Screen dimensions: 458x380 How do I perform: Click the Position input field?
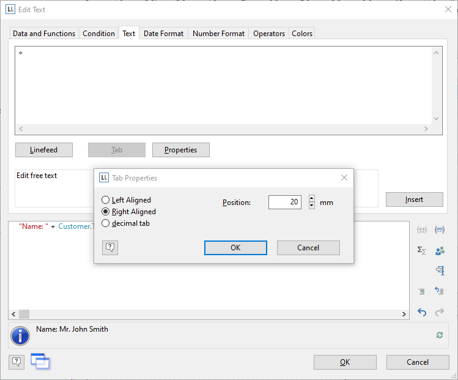[284, 202]
